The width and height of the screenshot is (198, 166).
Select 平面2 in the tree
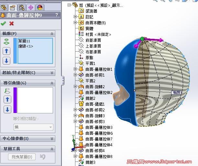(x=90, y=81)
